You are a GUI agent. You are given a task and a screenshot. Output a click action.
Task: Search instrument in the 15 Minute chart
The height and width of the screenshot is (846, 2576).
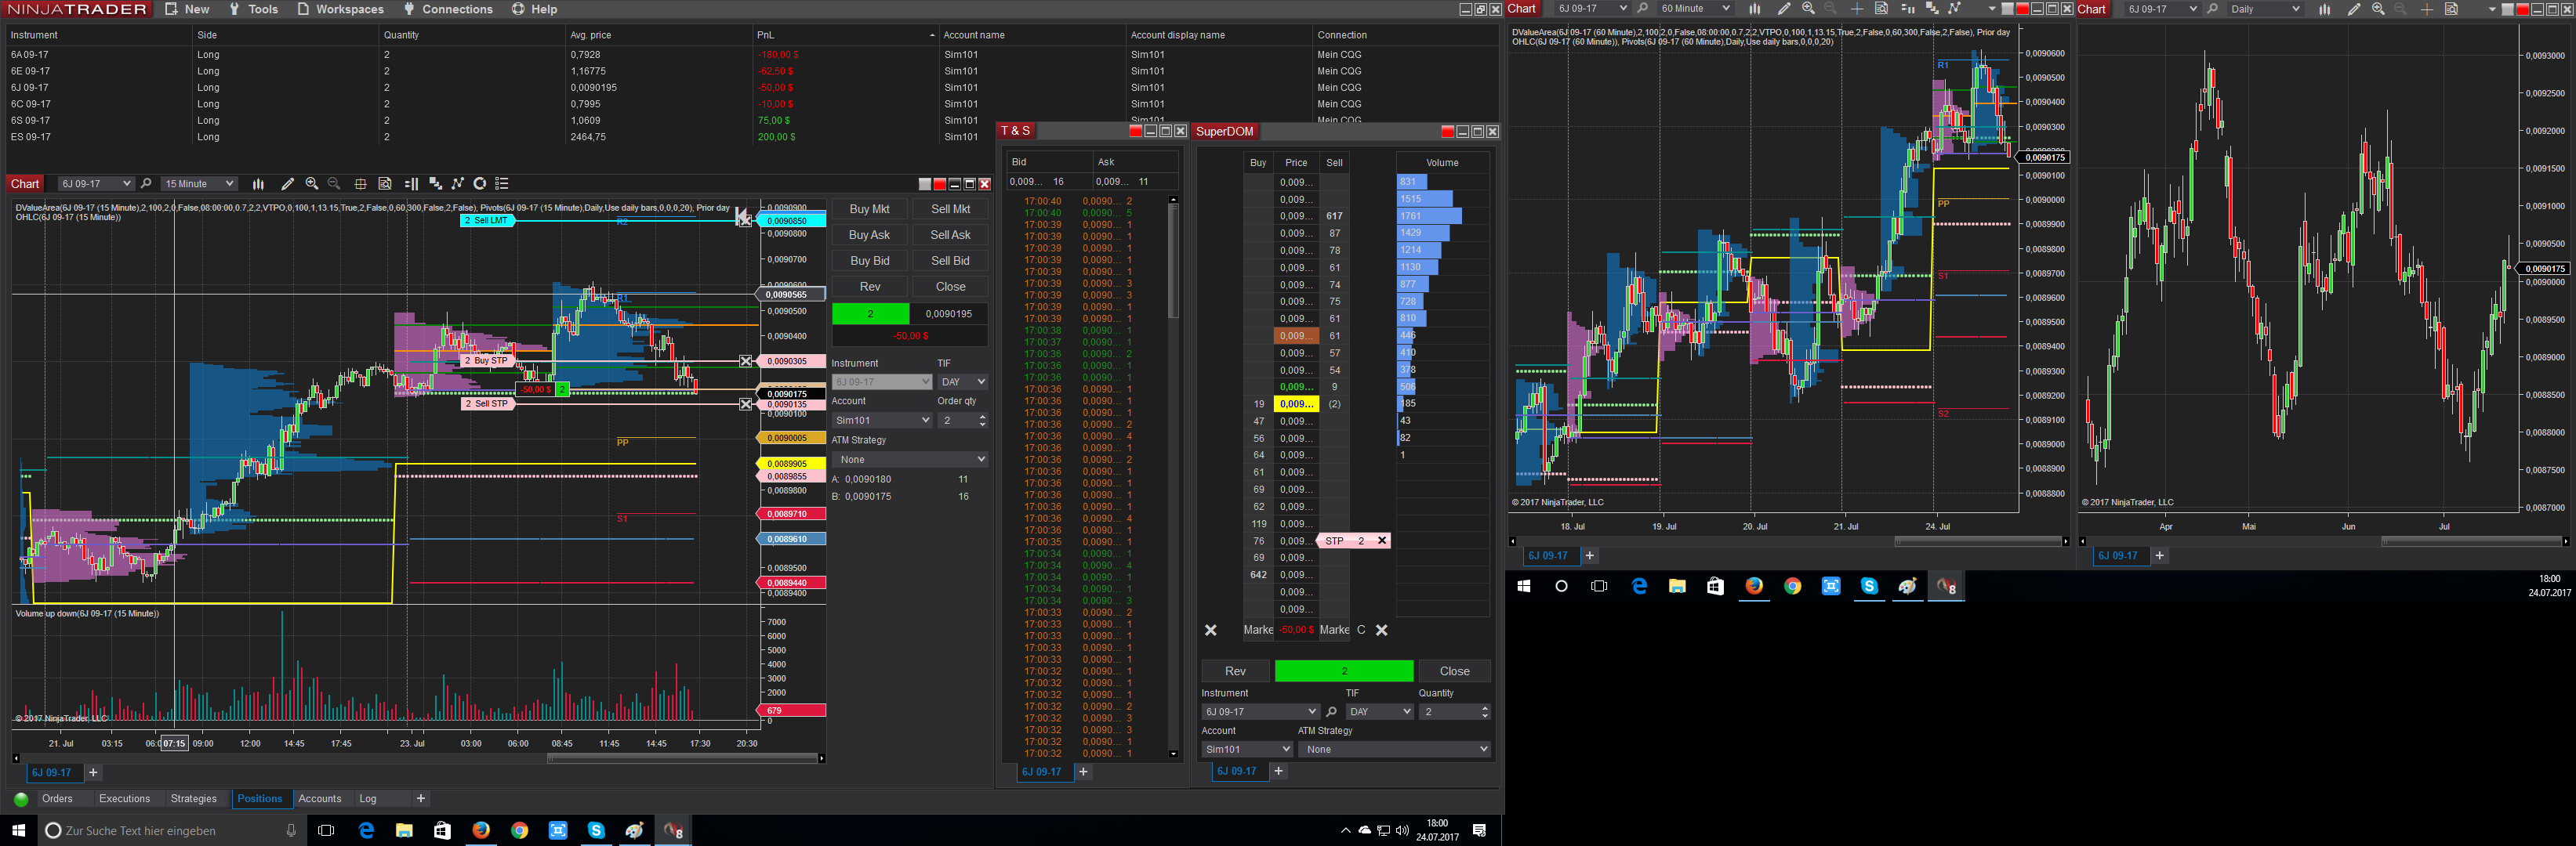point(146,184)
